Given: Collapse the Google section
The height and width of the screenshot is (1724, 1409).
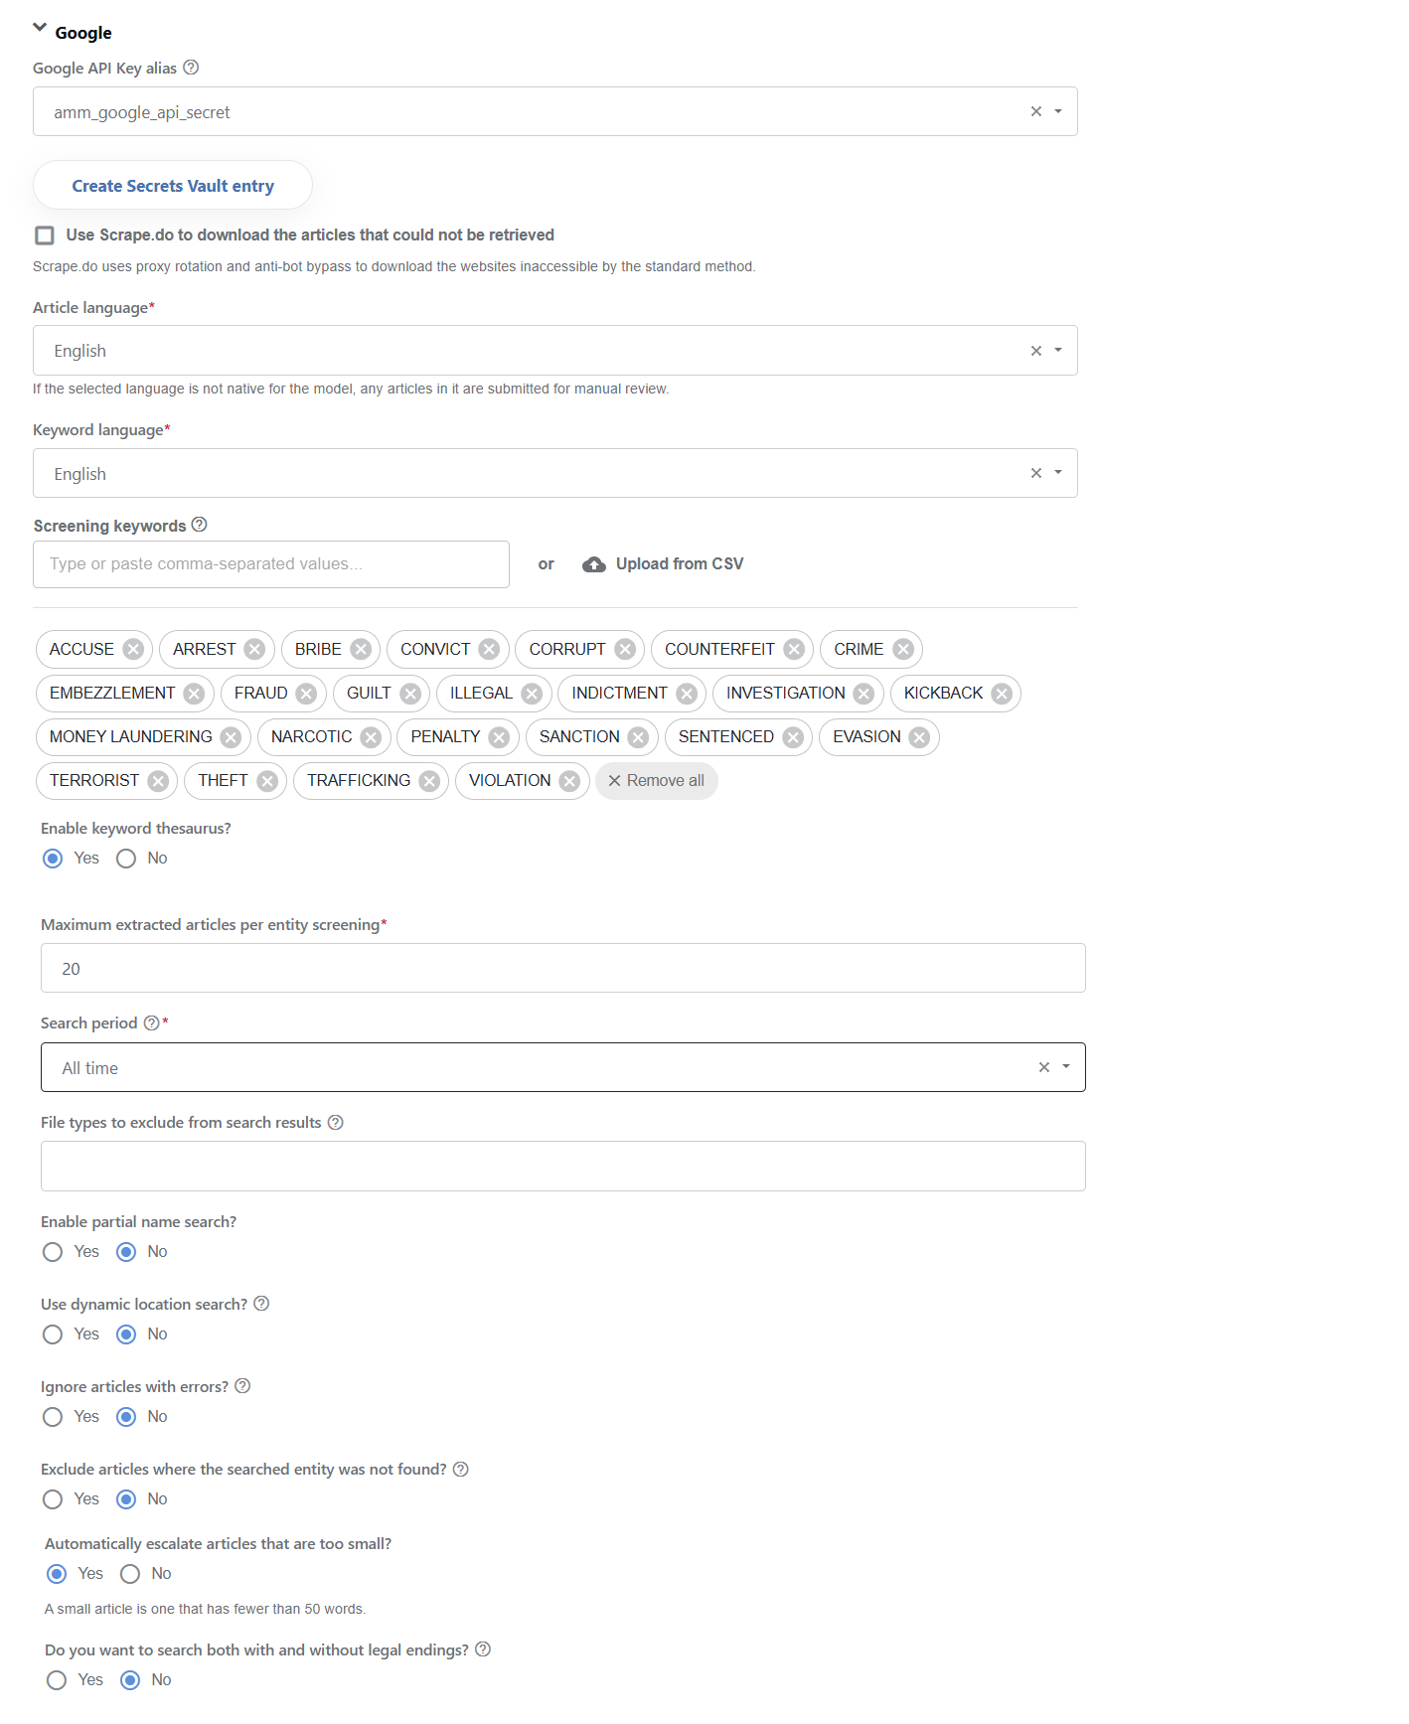Looking at the screenshot, I should point(40,28).
